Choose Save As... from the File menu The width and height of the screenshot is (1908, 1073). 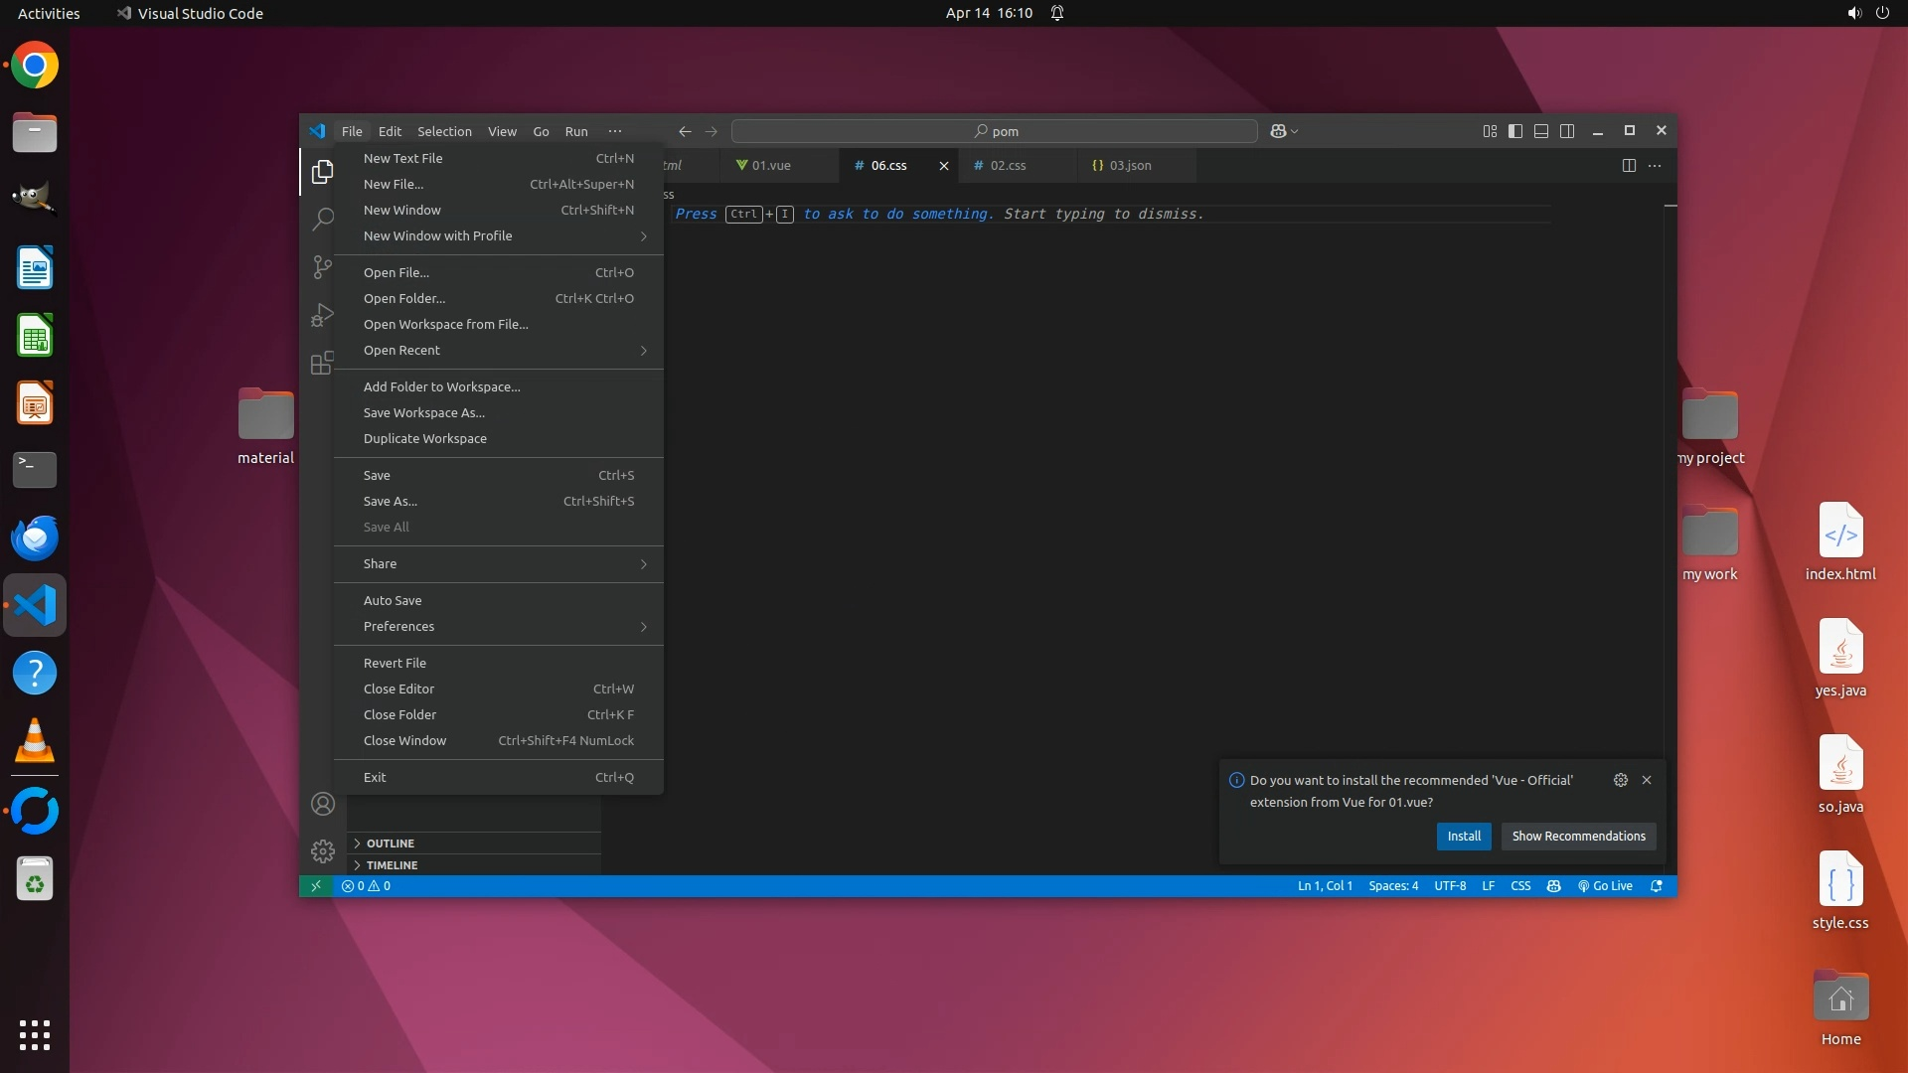click(391, 502)
